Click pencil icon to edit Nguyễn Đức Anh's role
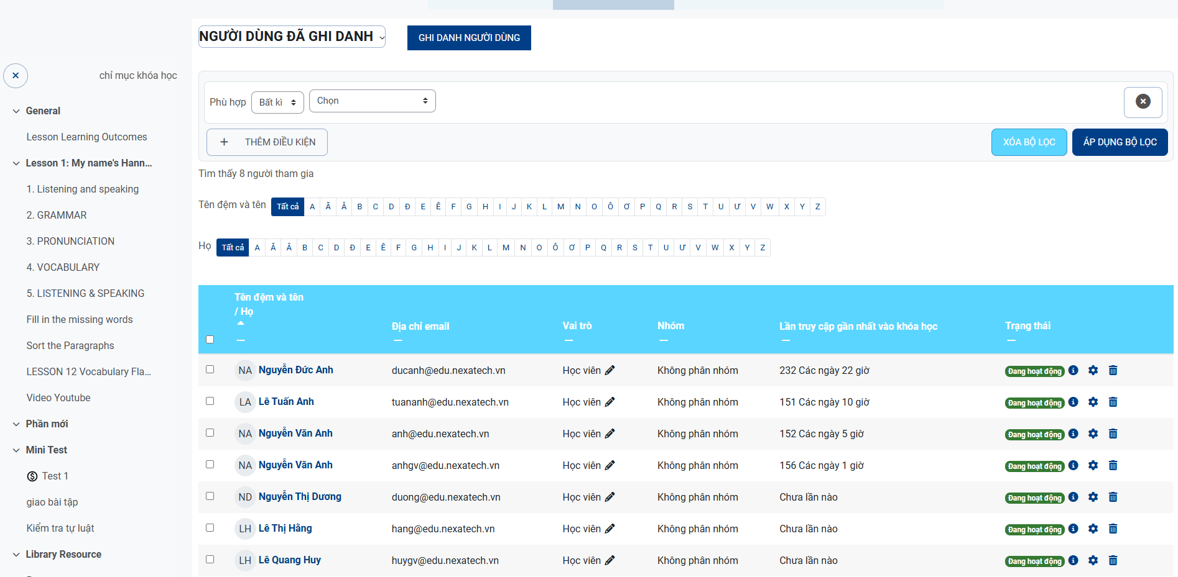1178x577 pixels. [610, 370]
